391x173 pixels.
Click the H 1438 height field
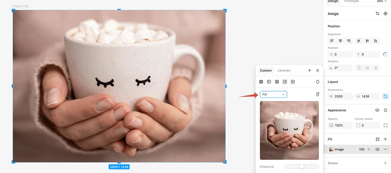[367, 96]
